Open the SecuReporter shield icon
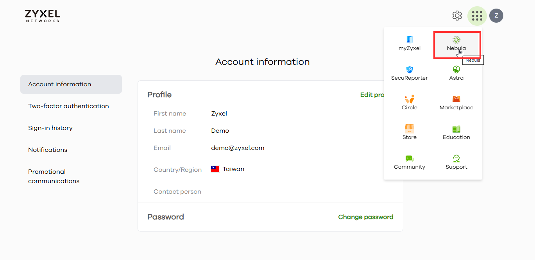The width and height of the screenshot is (535, 260). tap(409, 70)
